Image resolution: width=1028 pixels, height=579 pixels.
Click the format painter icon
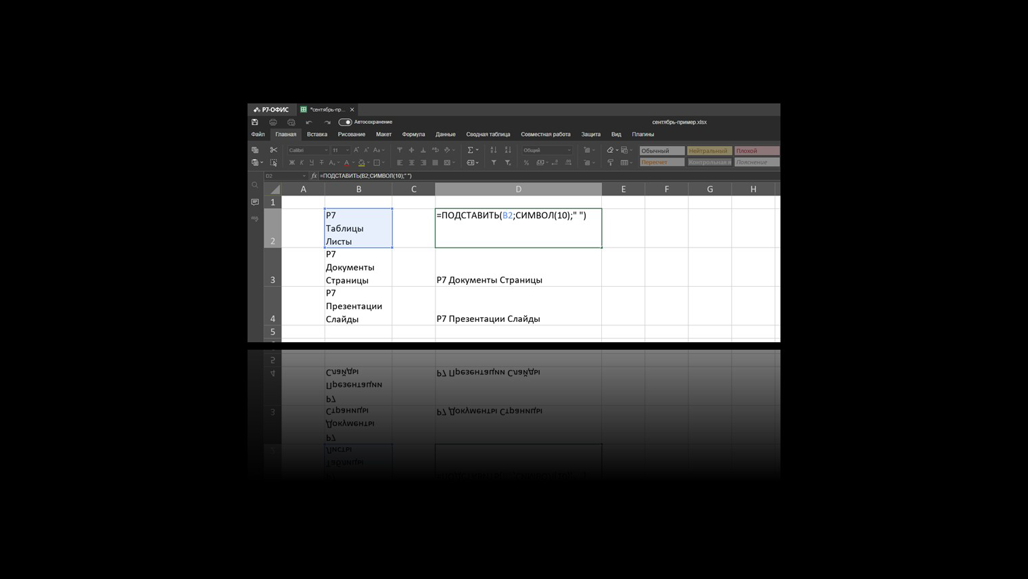click(x=610, y=163)
